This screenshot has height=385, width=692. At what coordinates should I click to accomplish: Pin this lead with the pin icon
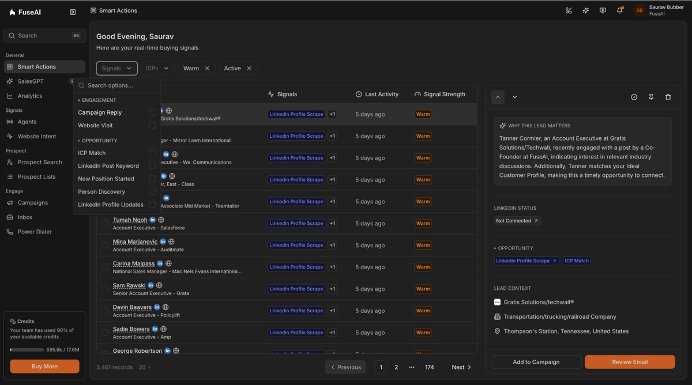[651, 97]
